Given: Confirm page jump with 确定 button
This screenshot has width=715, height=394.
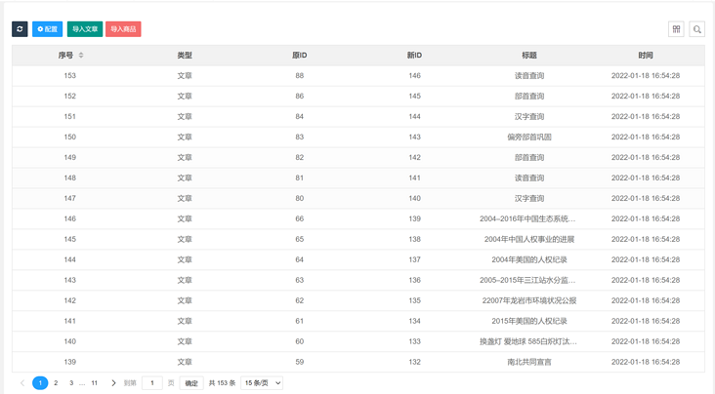Looking at the screenshot, I should pyautogui.click(x=191, y=383).
